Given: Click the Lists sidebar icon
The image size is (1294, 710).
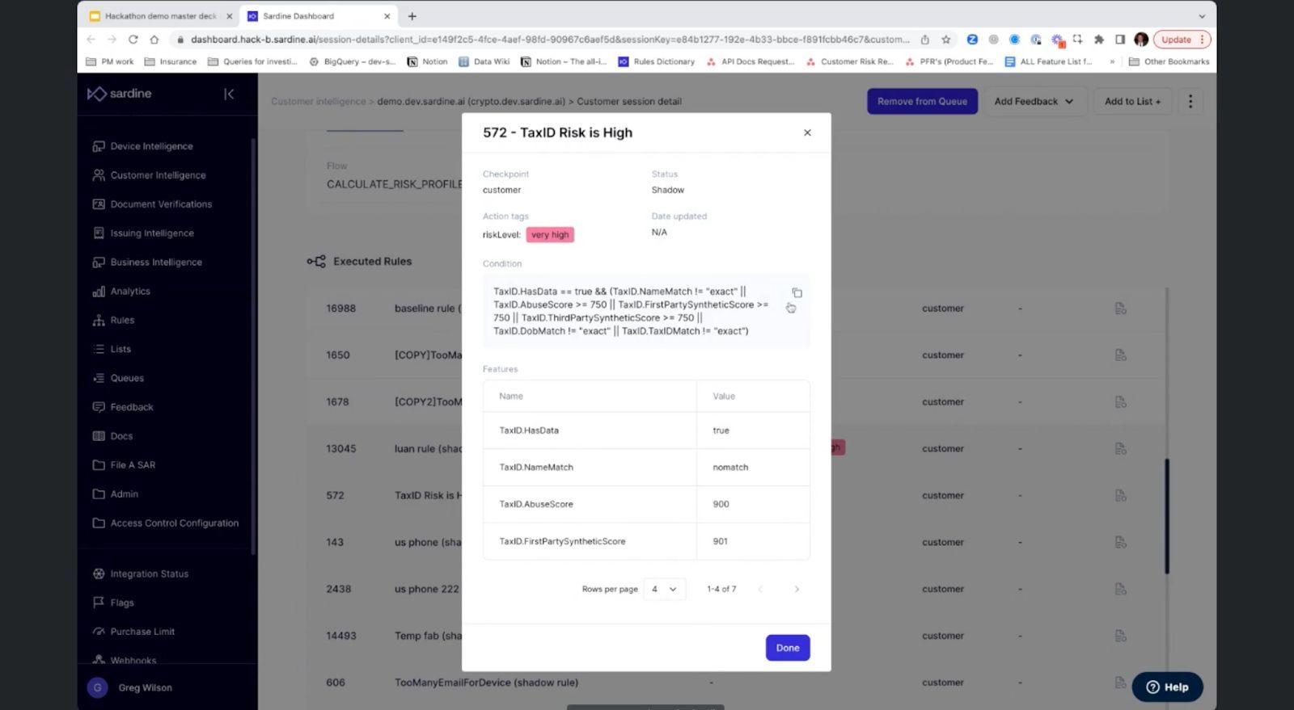Looking at the screenshot, I should [x=99, y=349].
